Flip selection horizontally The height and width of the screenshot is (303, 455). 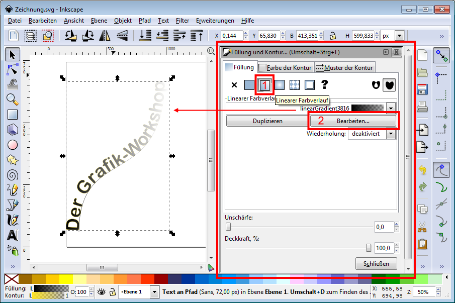pyautogui.click(x=105, y=36)
